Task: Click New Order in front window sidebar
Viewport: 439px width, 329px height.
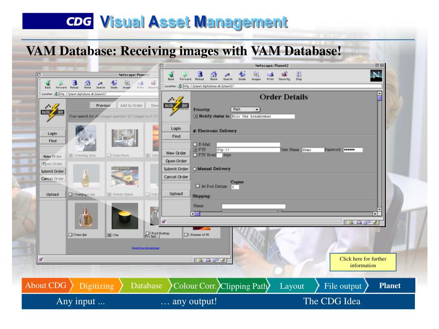Action: 176,153
